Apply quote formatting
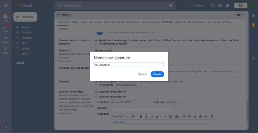 click(x=206, y=116)
